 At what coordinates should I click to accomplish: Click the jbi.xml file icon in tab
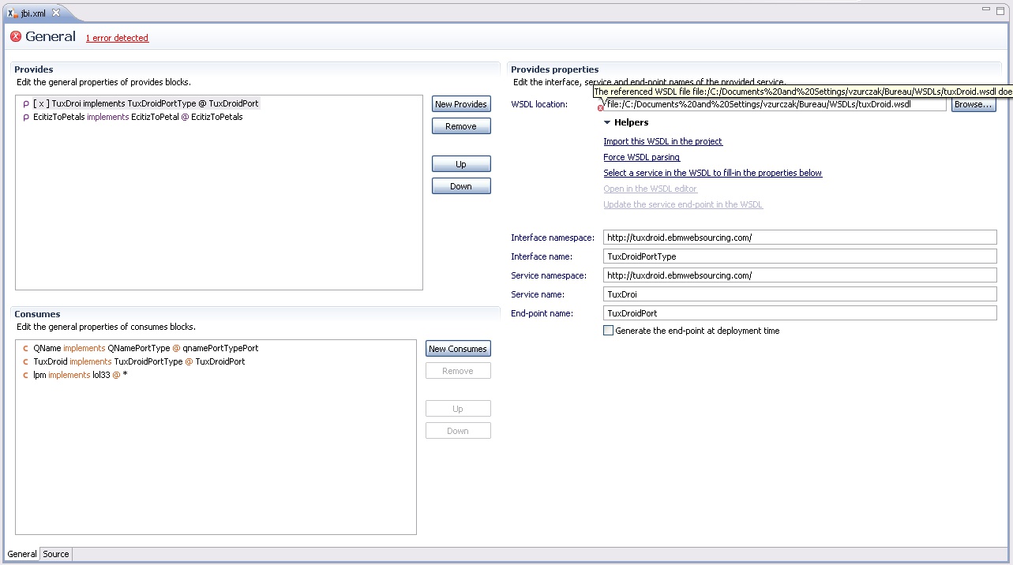[x=13, y=13]
